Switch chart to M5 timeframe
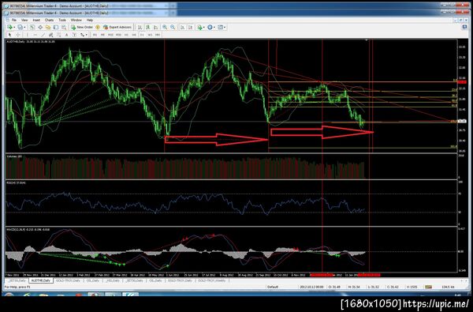Screen dimensions: 473x312 click(102, 35)
